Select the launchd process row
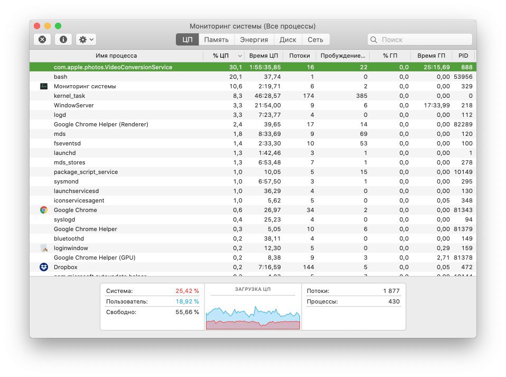The width and height of the screenshot is (506, 377). (253, 153)
